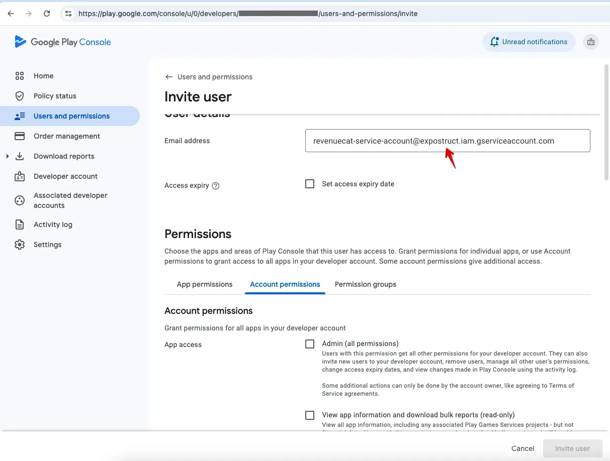Click the Users and permissions people icon
The width and height of the screenshot is (610, 461).
(20, 116)
